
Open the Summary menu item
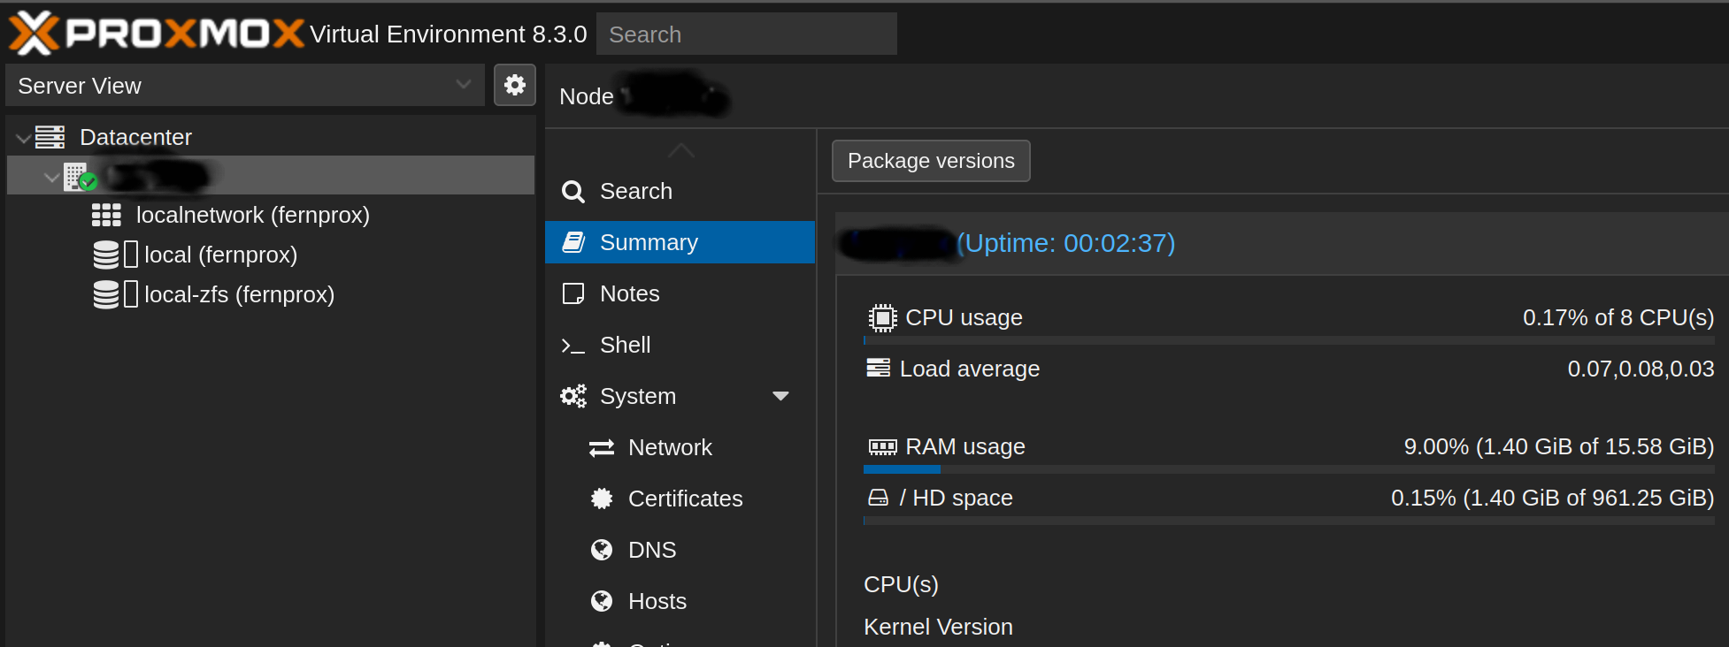(680, 242)
